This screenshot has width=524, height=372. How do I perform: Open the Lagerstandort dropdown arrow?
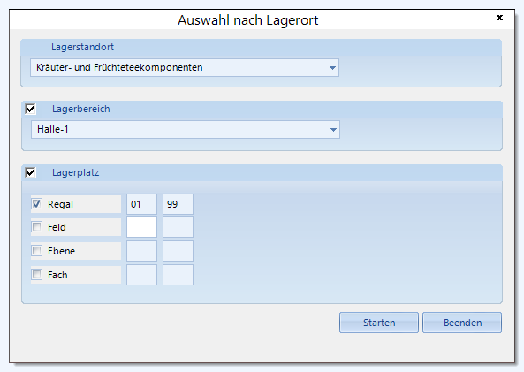tap(332, 68)
